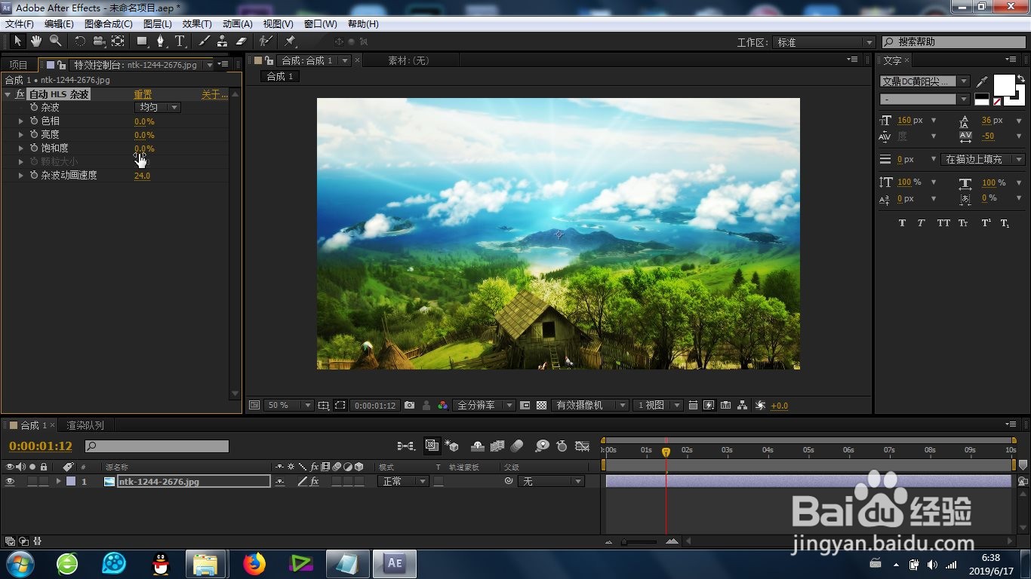
Task: Switch to the 项目 tab
Action: 18,65
